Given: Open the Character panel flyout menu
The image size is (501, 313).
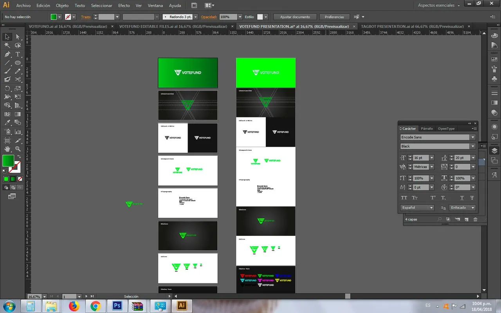Looking at the screenshot, I should click(474, 128).
